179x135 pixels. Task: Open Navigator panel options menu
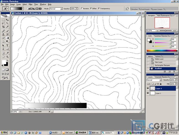click(x=177, y=16)
